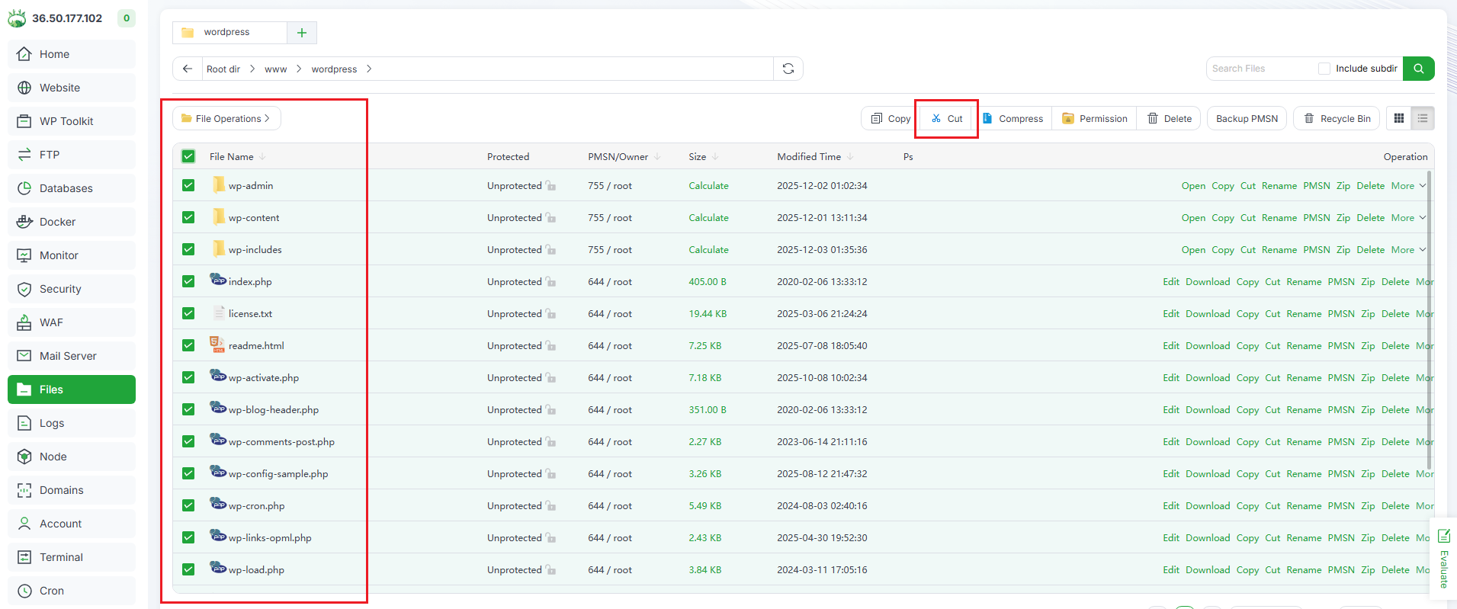Expand the chevron after Root dir
The image size is (1457, 609).
point(252,69)
